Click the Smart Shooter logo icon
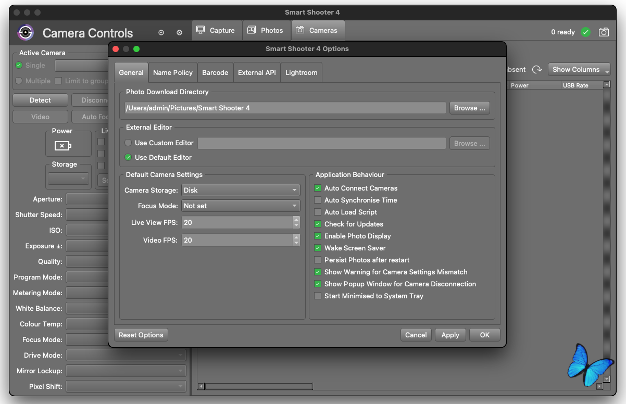Screen dimensions: 626x404 point(26,32)
